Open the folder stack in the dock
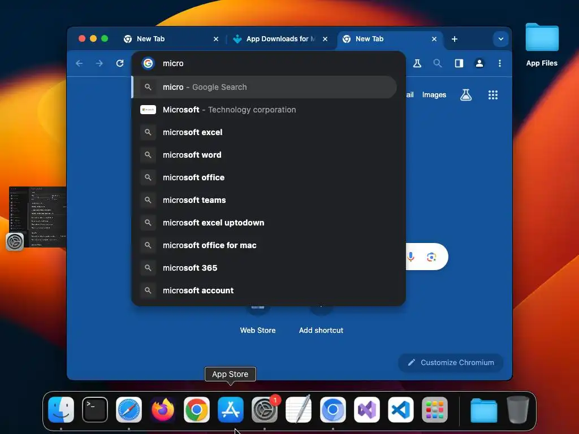The width and height of the screenshot is (579, 434). [484, 410]
